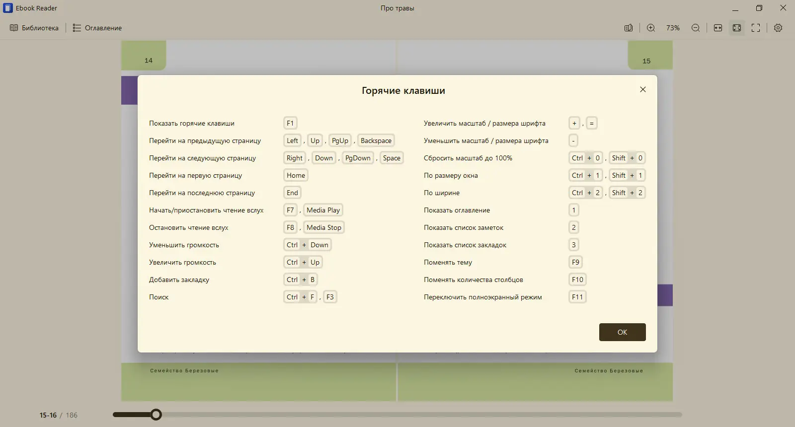Click the Backspace key label
This screenshot has width=795, height=427.
[376, 141]
